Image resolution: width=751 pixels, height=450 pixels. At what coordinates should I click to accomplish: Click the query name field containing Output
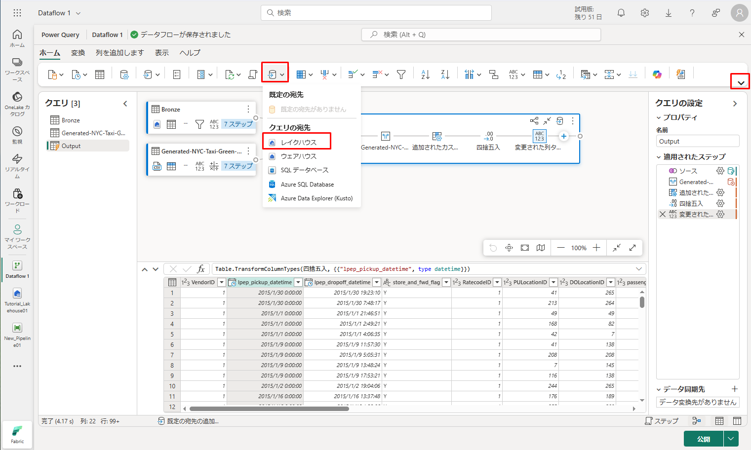(697, 141)
